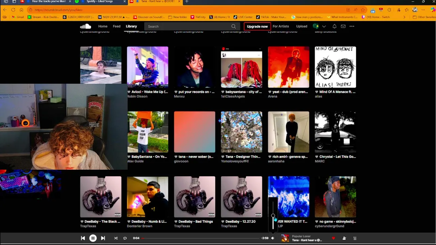This screenshot has height=245, width=436.
Task: Pause the current track
Action: point(93,238)
